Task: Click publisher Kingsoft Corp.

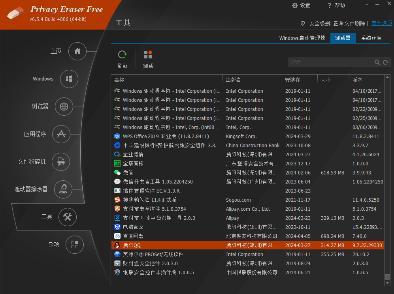Action: (x=241, y=137)
